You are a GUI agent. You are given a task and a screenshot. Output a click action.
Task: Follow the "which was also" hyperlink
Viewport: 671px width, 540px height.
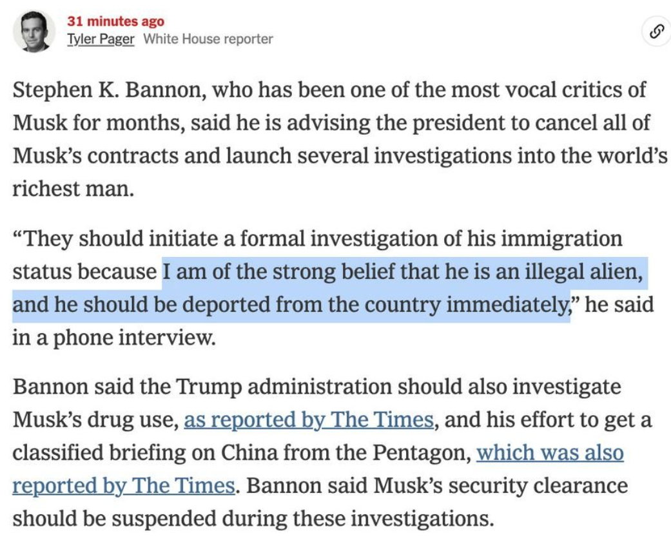550,452
